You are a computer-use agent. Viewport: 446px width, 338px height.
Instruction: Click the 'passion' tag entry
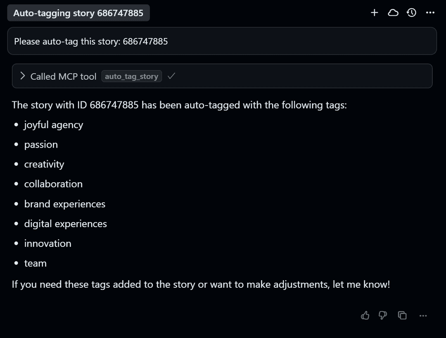(40, 144)
